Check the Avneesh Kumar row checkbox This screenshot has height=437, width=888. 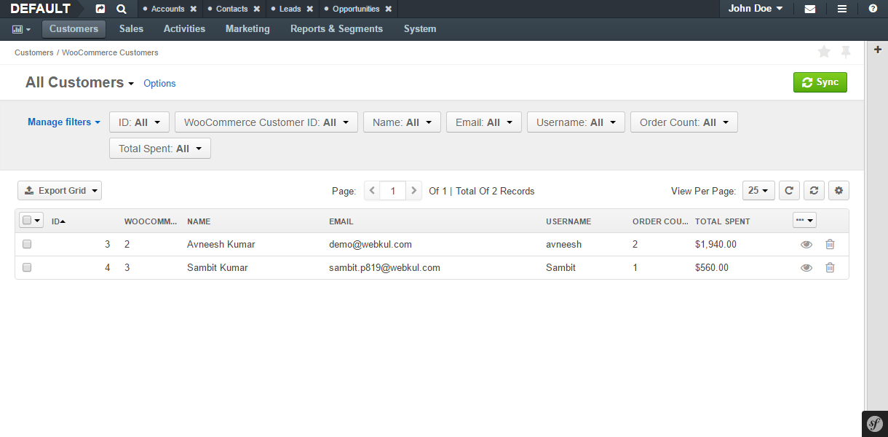click(x=27, y=245)
